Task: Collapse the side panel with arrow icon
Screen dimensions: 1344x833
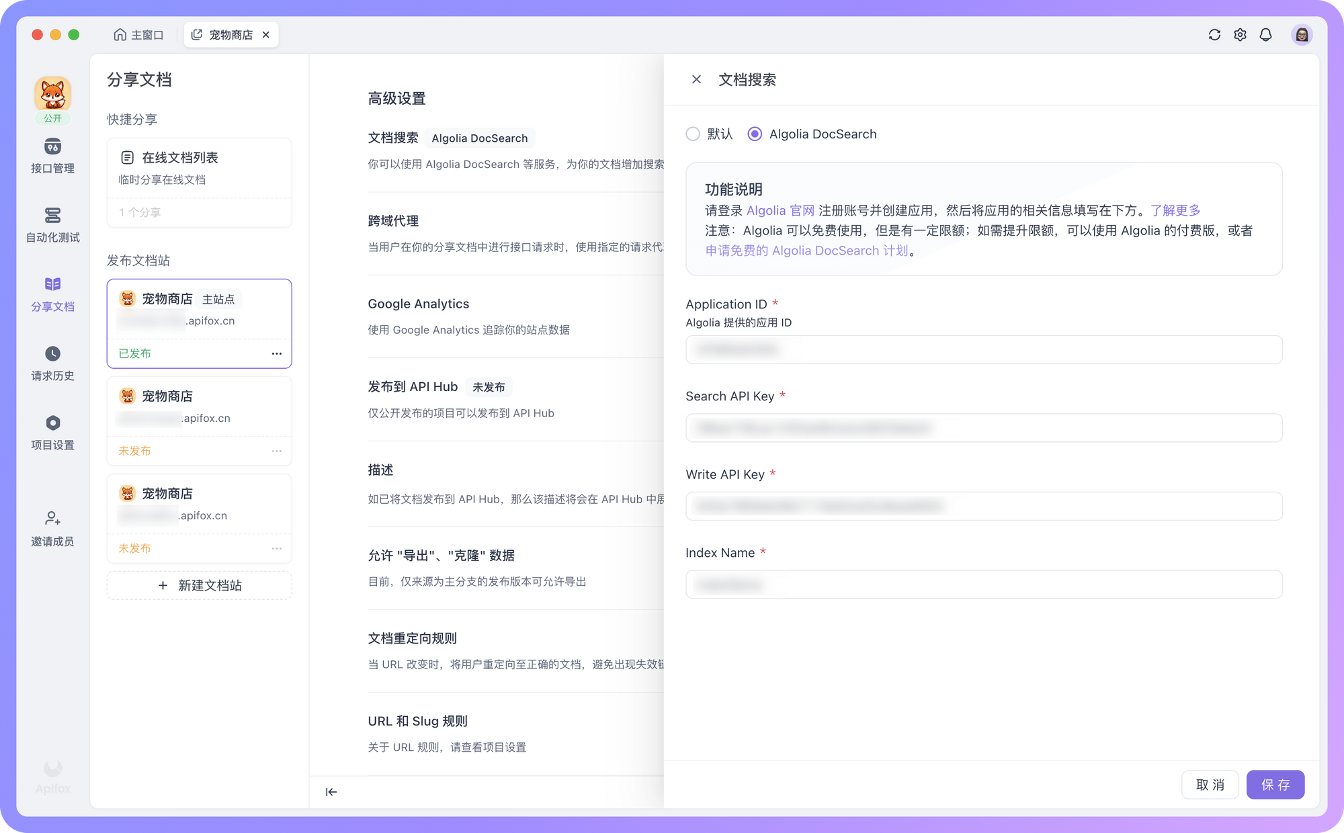Action: point(331,792)
